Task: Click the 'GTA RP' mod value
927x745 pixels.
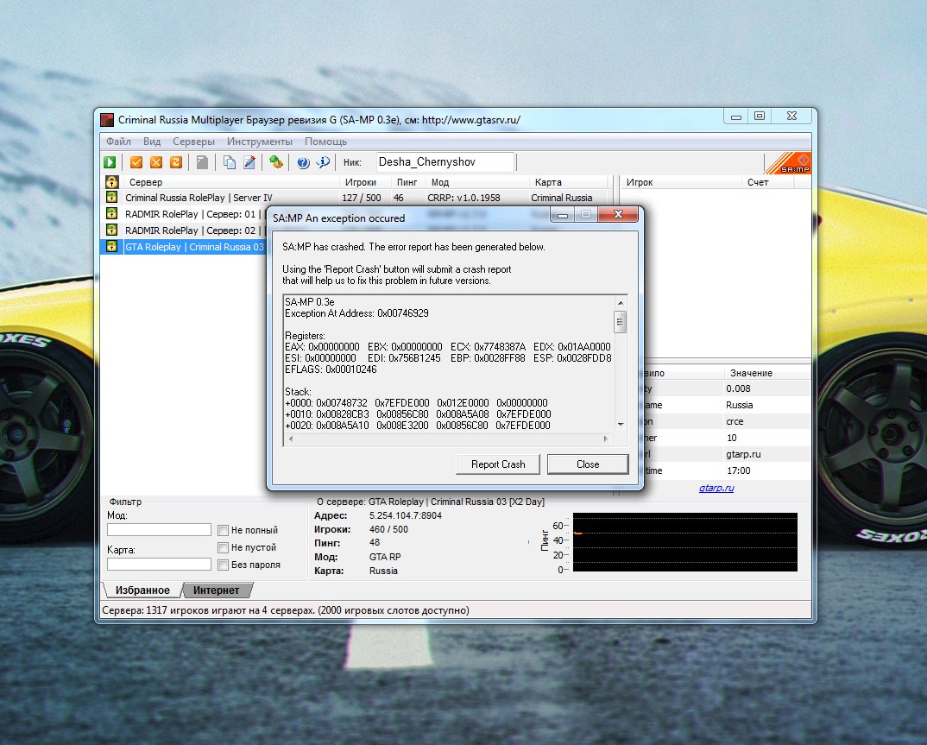Action: 385,557
